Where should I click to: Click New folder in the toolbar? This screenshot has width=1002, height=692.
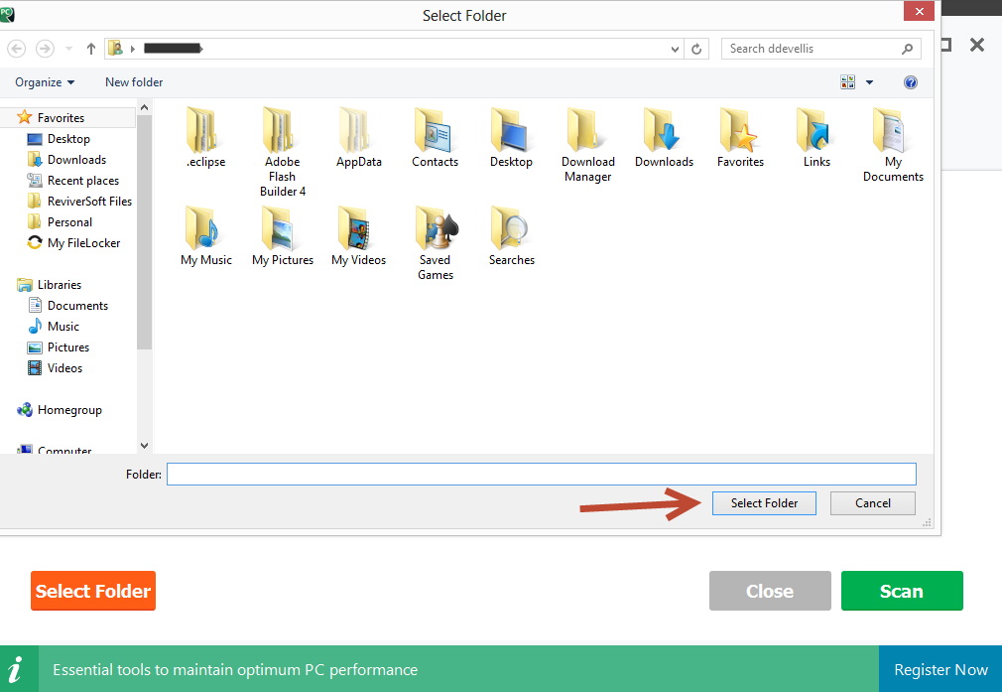(134, 82)
